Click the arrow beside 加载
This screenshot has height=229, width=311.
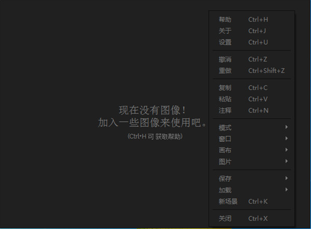click(287, 189)
